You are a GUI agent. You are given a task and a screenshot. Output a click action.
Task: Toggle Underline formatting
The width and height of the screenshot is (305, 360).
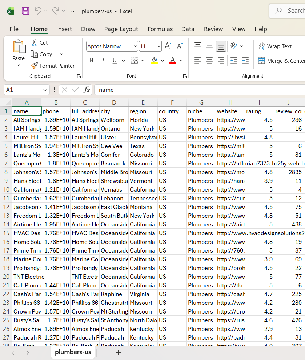tap(114, 60)
